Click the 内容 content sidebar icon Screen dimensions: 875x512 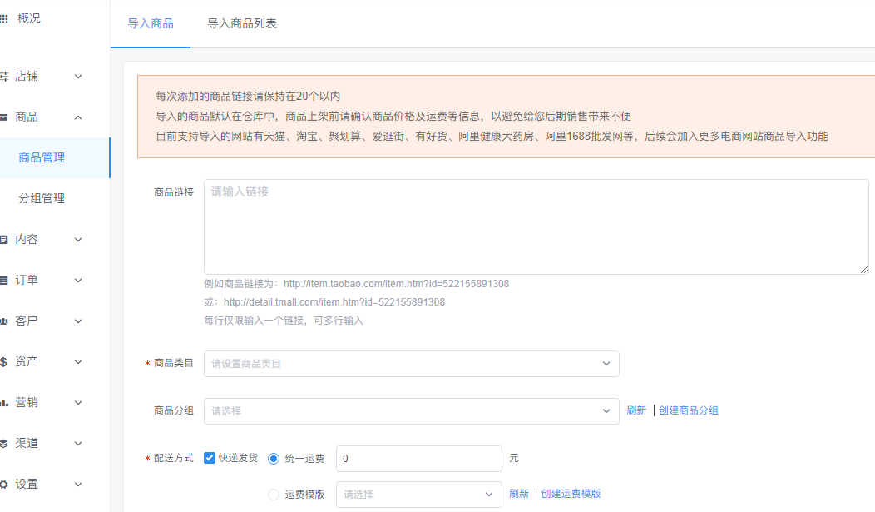pos(3,240)
